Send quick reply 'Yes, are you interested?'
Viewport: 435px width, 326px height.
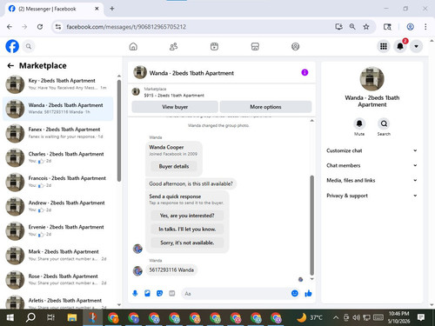(x=187, y=216)
